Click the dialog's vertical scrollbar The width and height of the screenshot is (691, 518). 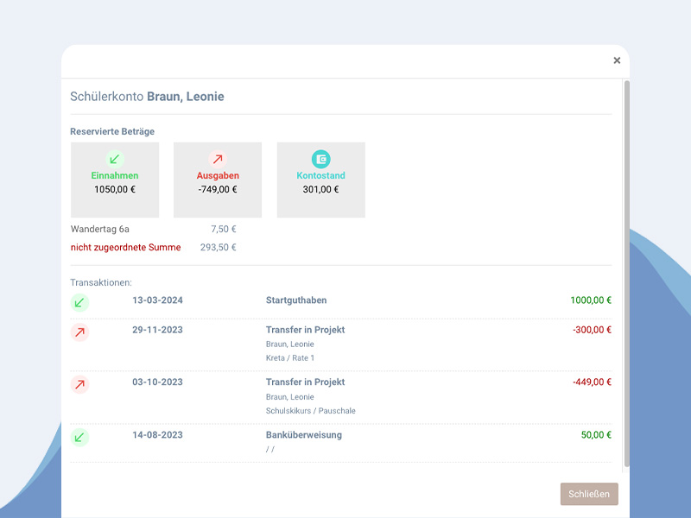click(627, 273)
